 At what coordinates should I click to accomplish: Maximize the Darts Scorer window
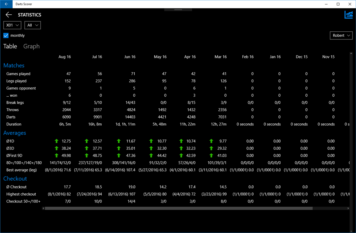tap(338, 4)
